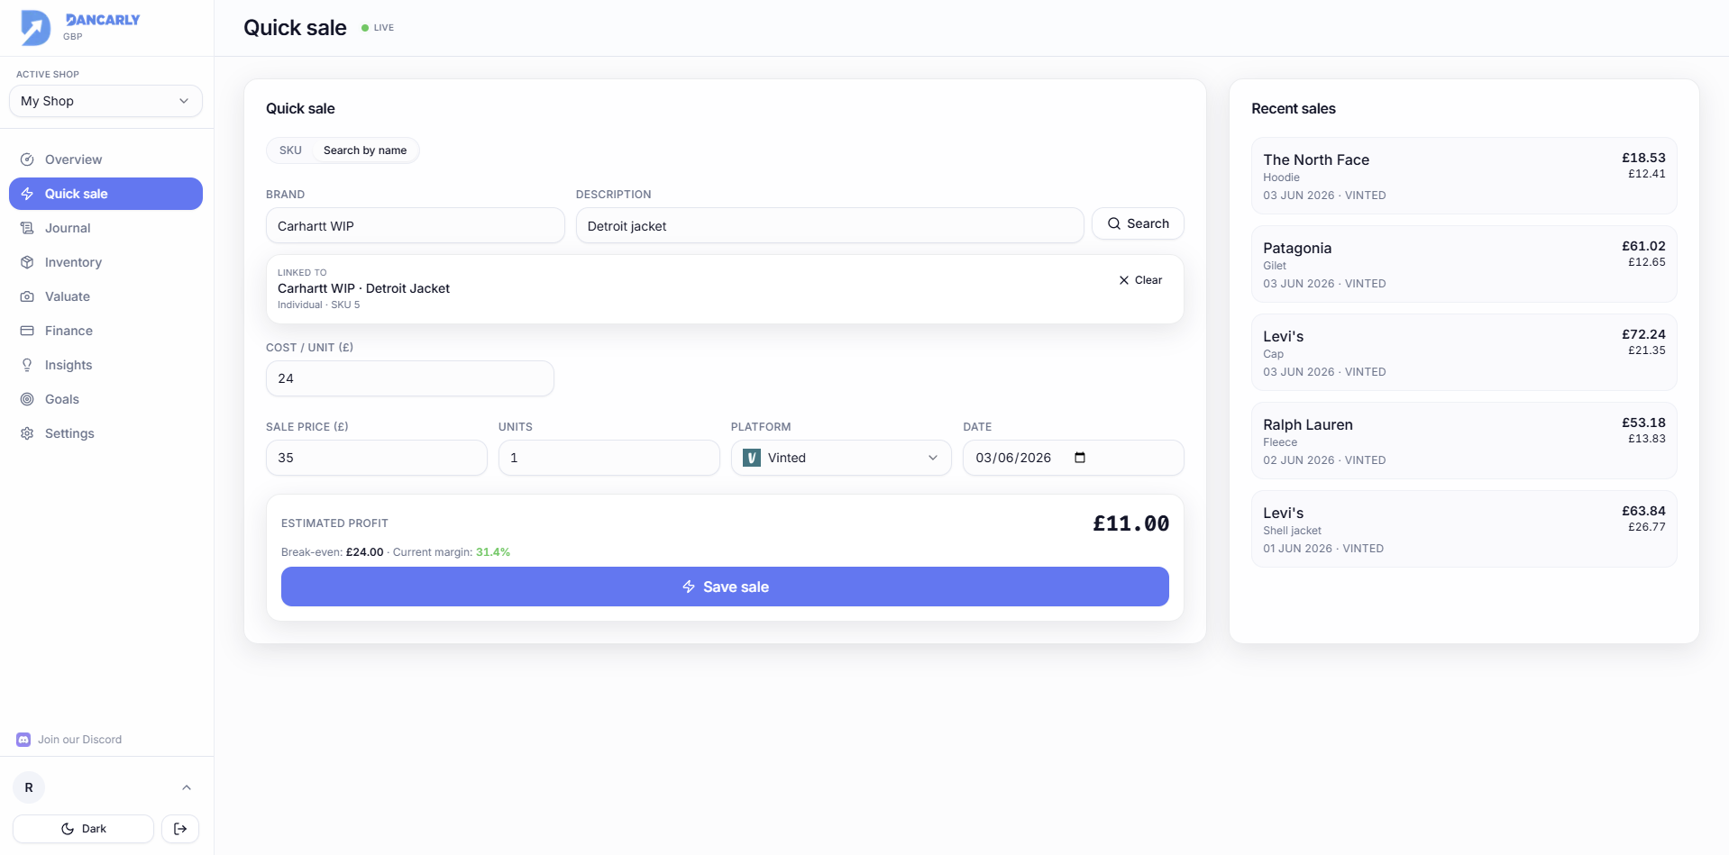The height and width of the screenshot is (855, 1729).
Task: Click the Units input field
Action: pos(609,458)
